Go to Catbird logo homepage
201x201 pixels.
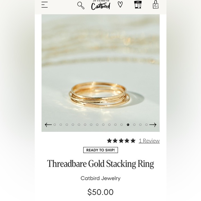coord(101,5)
